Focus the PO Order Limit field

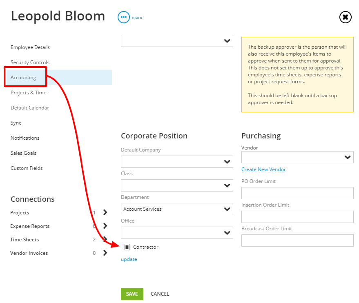pyautogui.click(x=297, y=193)
